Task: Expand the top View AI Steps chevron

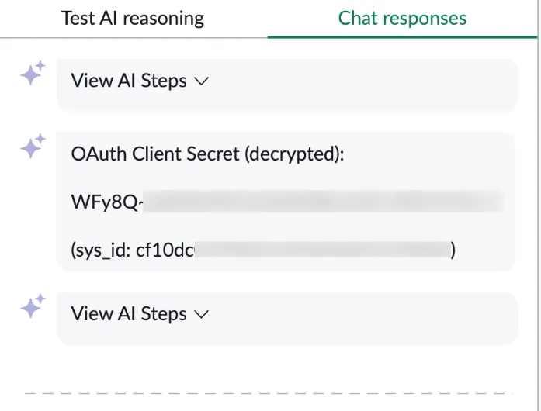Action: click(x=202, y=81)
